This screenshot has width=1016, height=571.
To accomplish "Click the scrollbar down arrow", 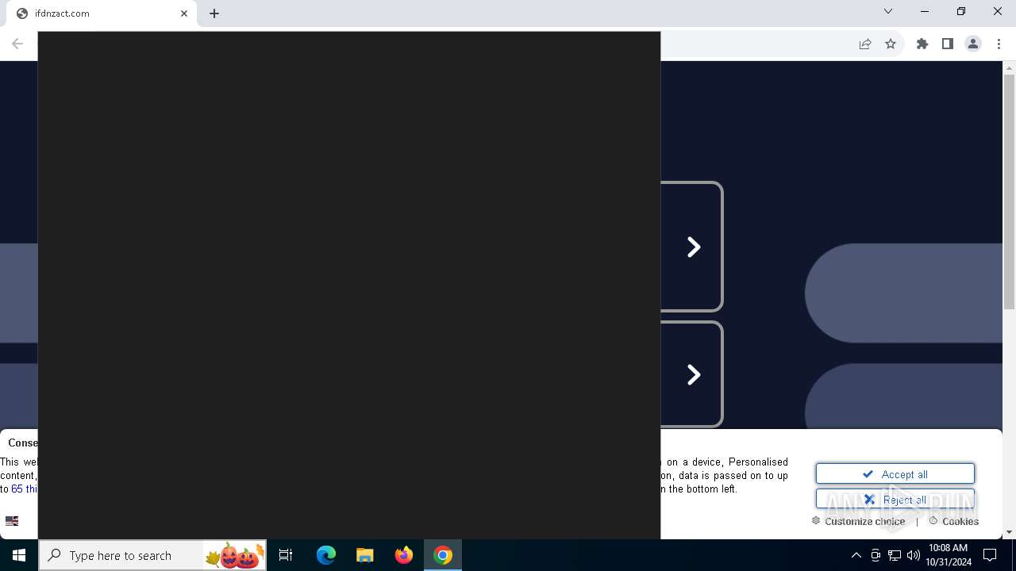I will [1009, 532].
